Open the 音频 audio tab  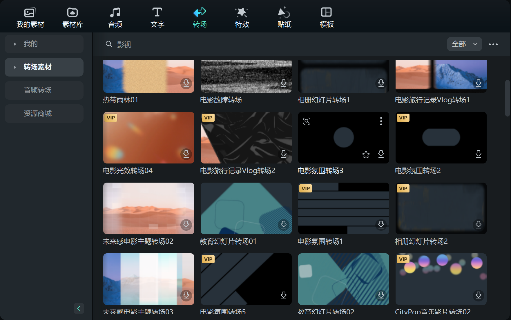coord(115,17)
